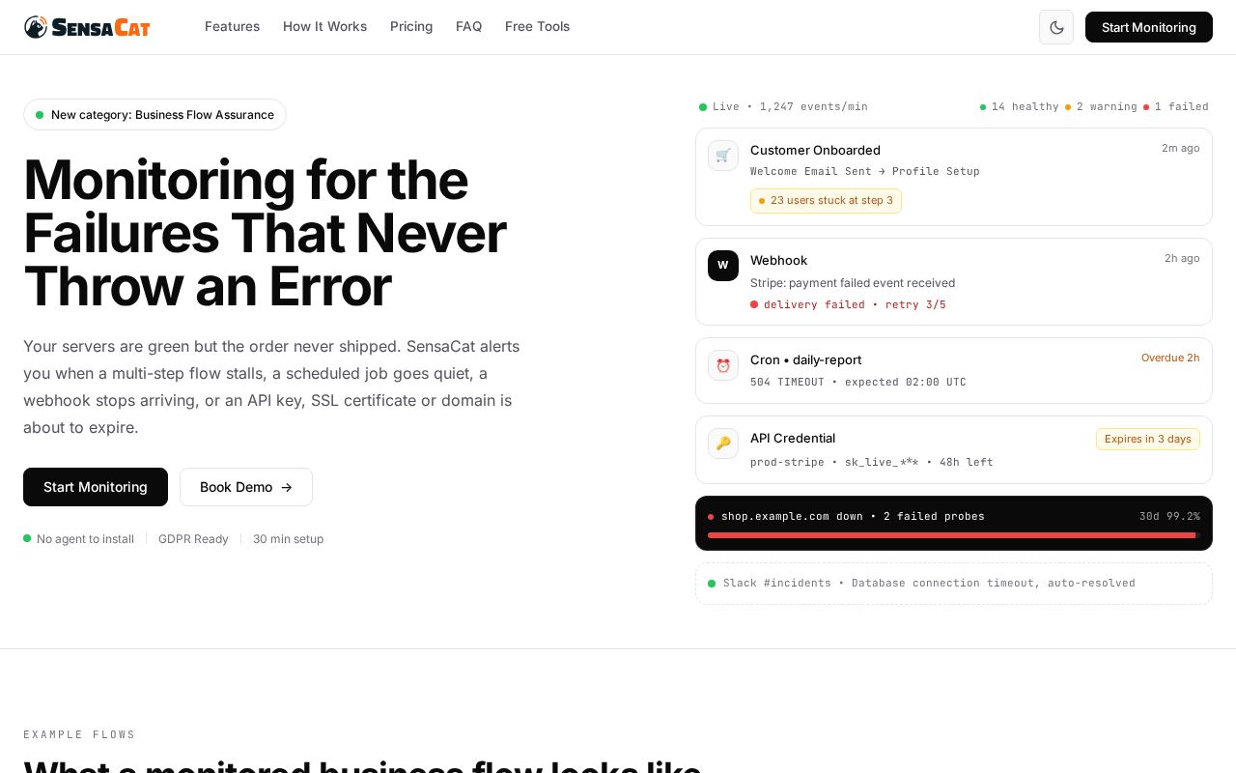Click the EXAMPLE FLOWS section label
Viewport: 1236px width, 773px height.
point(79,734)
